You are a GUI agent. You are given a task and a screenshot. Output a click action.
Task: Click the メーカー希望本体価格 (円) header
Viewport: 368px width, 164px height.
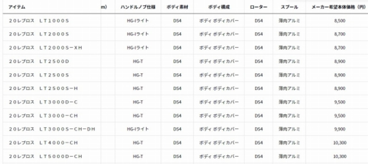click(x=339, y=7)
